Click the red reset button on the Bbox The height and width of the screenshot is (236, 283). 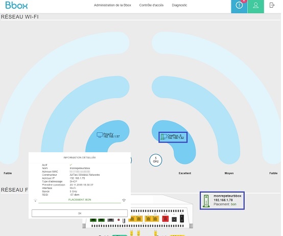click(119, 220)
